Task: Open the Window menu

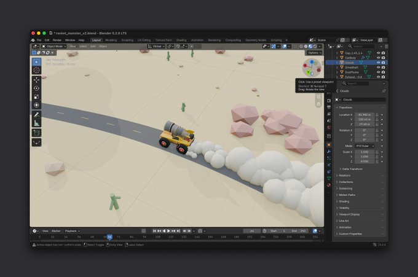Action: pyautogui.click(x=70, y=40)
